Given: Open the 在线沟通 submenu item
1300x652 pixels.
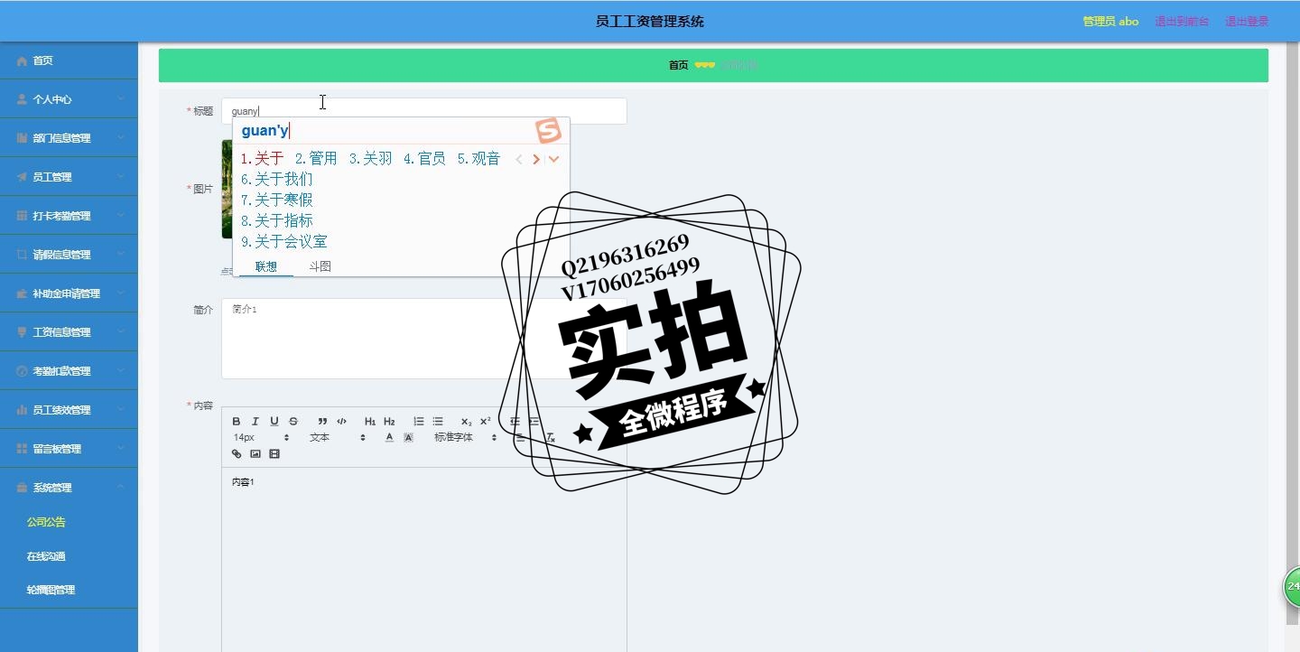Looking at the screenshot, I should 46,556.
